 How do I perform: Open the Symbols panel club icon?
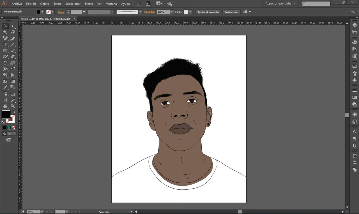coord(355,80)
